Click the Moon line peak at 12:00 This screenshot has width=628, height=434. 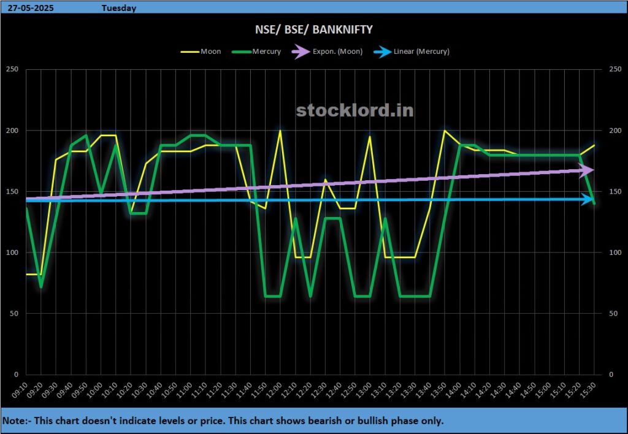(280, 131)
